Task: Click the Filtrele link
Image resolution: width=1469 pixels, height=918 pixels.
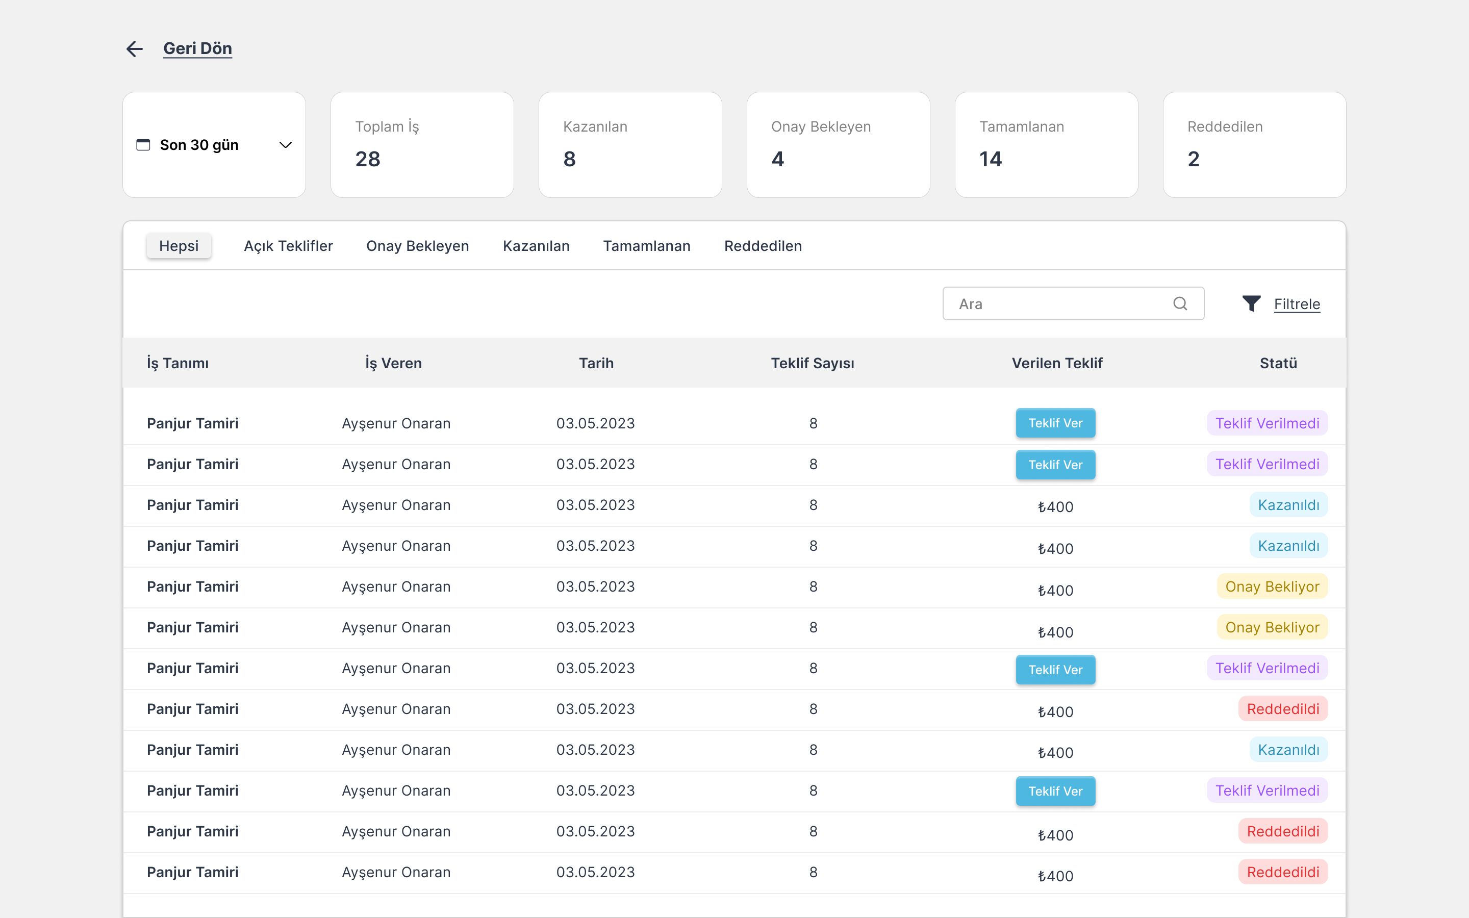Action: point(1297,304)
